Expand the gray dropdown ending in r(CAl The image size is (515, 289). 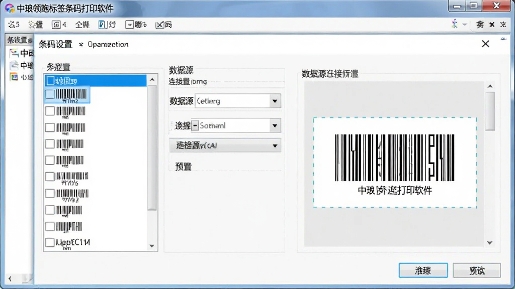225,146
